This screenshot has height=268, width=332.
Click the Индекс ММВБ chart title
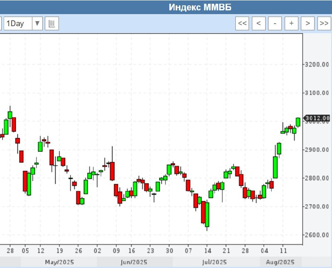[200, 7]
